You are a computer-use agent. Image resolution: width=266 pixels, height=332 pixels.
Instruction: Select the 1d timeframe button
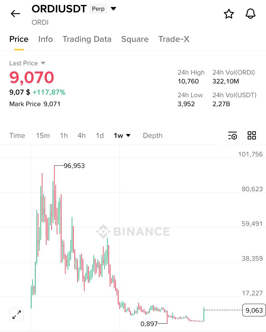(x=99, y=135)
